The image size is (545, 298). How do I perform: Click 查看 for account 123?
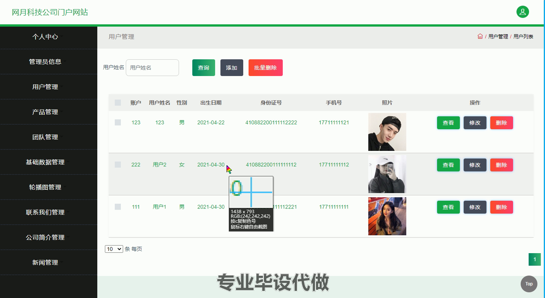(448, 123)
